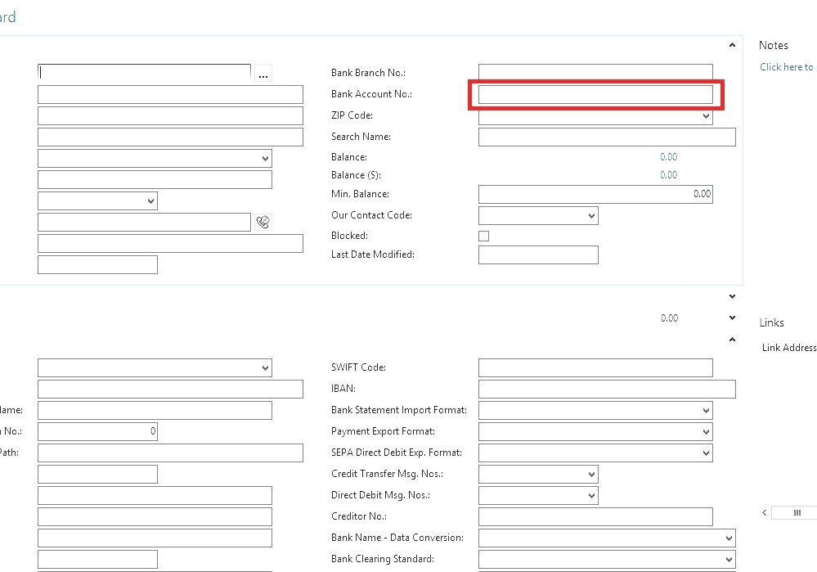The height and width of the screenshot is (572, 817).
Task: Open Direct Debit Msg. Nos. dropdown
Action: (591, 495)
